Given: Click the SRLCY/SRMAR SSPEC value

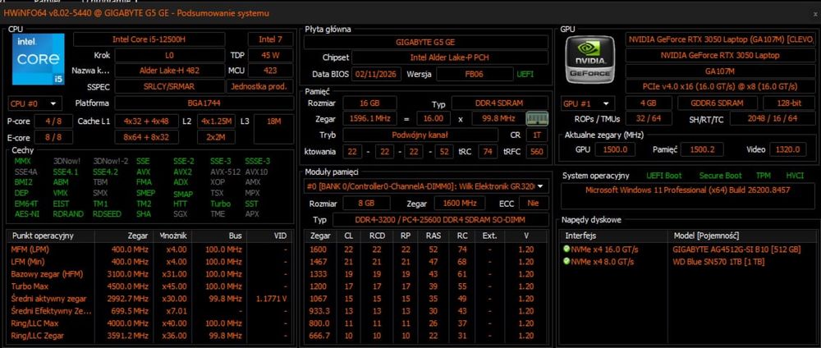Looking at the screenshot, I should point(170,86).
